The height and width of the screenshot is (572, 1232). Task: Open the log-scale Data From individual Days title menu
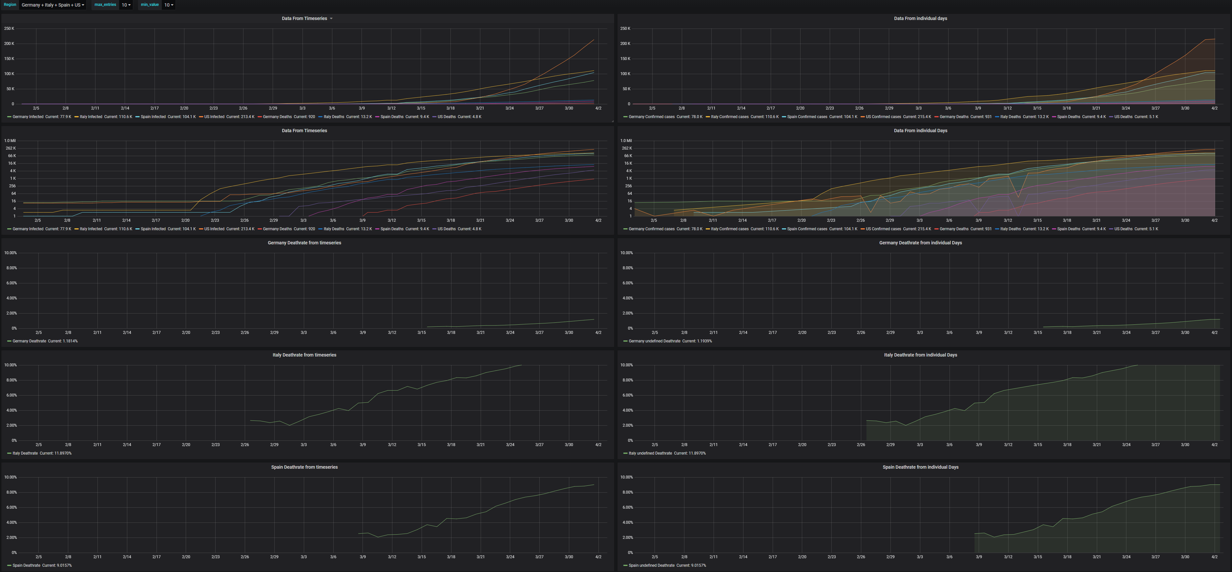tap(920, 131)
